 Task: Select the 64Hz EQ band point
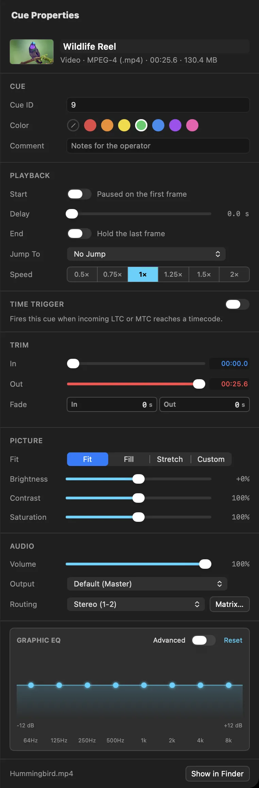(31, 685)
